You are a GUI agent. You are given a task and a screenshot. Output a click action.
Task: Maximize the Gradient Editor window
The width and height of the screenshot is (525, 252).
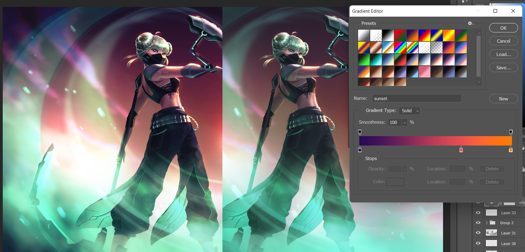pyautogui.click(x=495, y=11)
